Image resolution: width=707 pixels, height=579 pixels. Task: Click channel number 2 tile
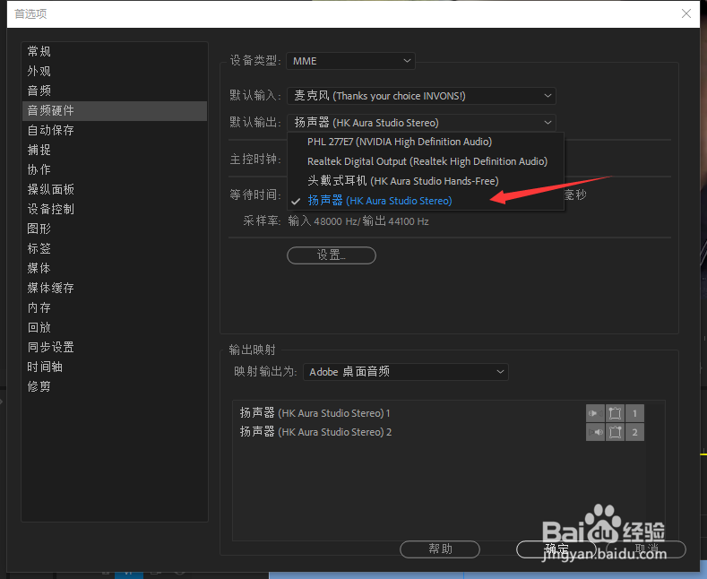[634, 432]
